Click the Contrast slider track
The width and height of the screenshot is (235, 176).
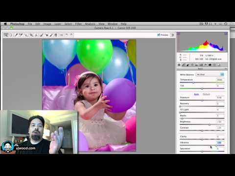coord(202,131)
